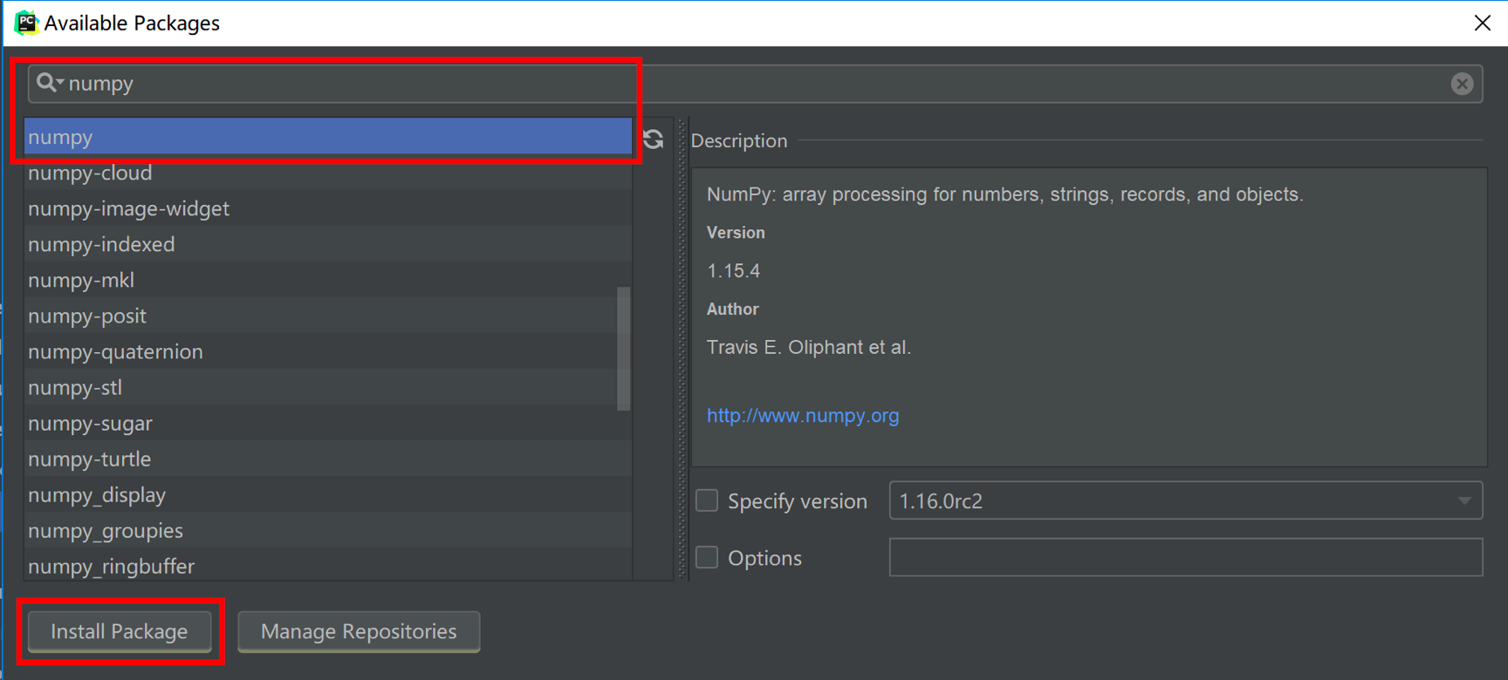The height and width of the screenshot is (680, 1508).
Task: Select numpy-sugar in the list
Action: point(328,423)
